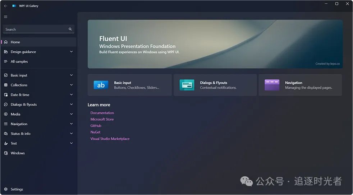Expand the Text chevron in sidebar
The image size is (353, 195).
point(72,143)
